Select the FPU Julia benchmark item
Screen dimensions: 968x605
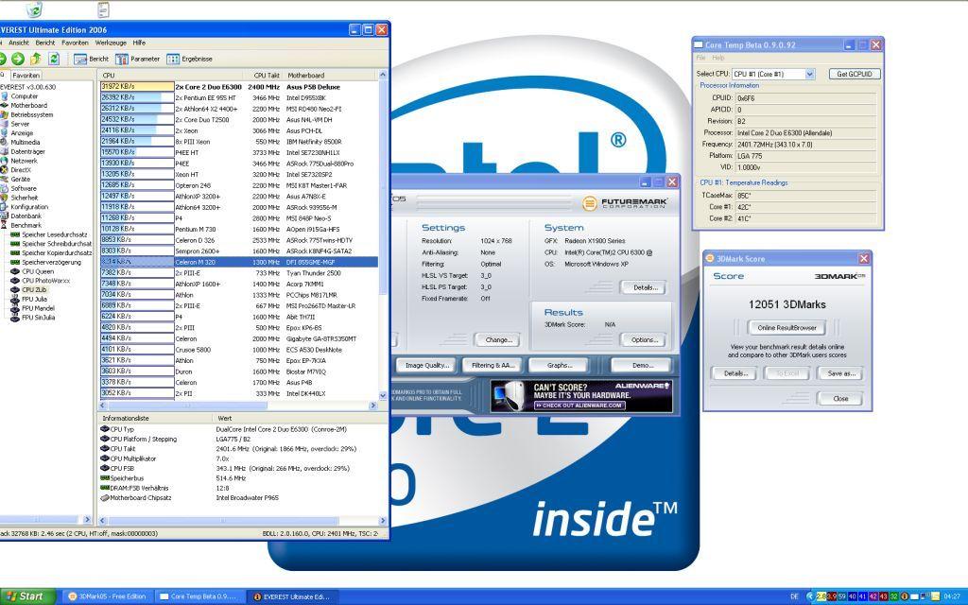click(x=29, y=300)
